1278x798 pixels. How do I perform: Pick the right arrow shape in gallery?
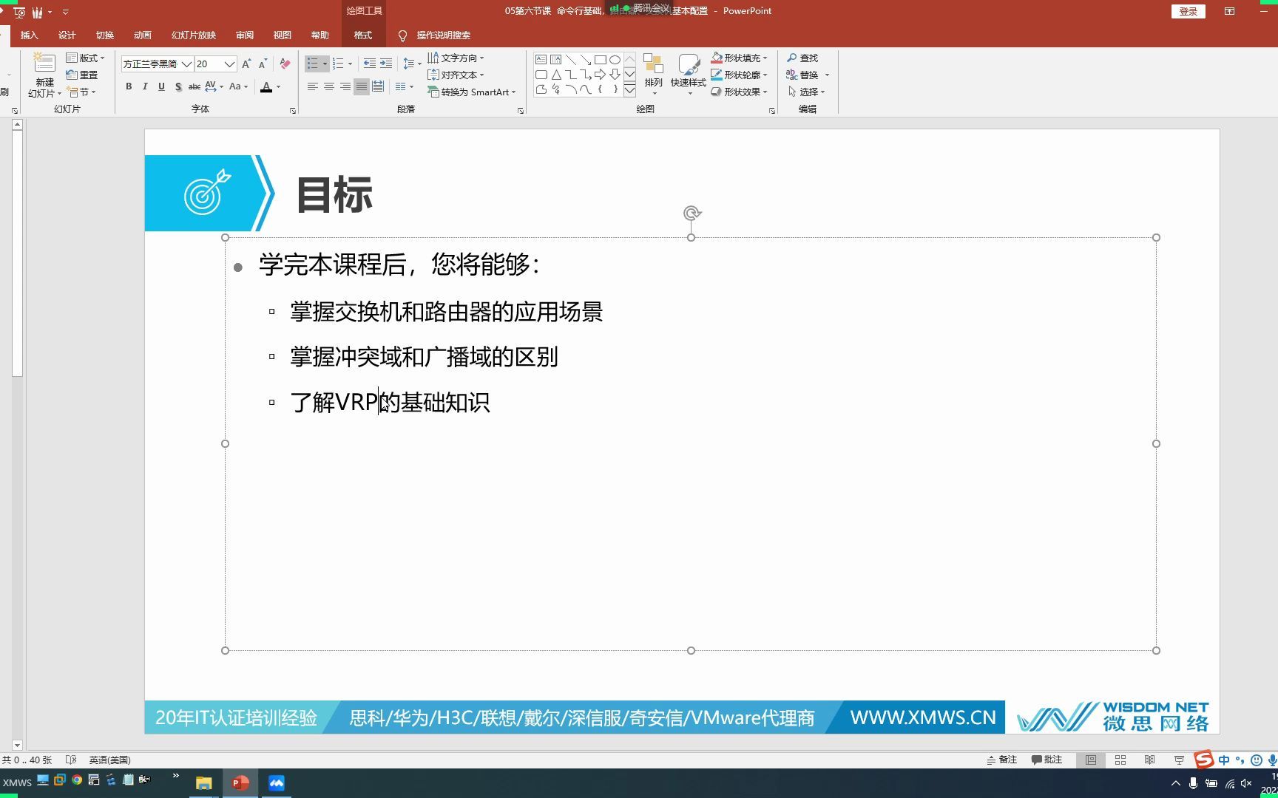pos(600,74)
